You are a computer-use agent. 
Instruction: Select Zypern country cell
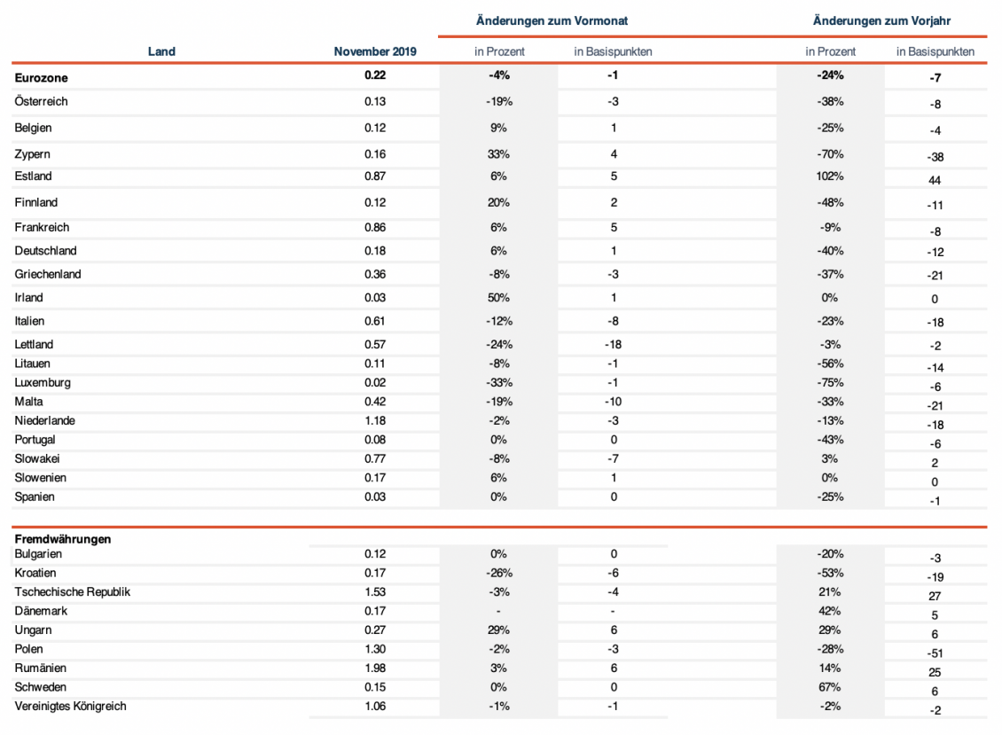32,154
